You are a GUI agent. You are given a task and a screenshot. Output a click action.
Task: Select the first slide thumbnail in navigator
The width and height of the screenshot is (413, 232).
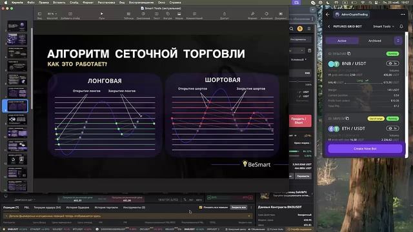[x=17, y=26]
